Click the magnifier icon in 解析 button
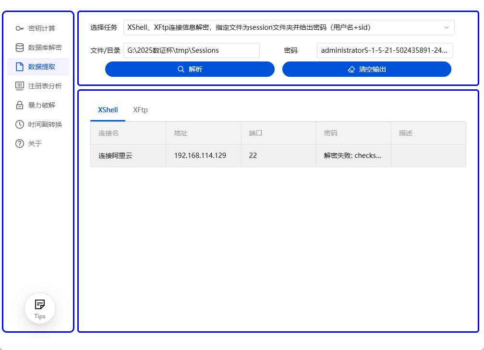Screen dimensions: 484x350 (181, 69)
